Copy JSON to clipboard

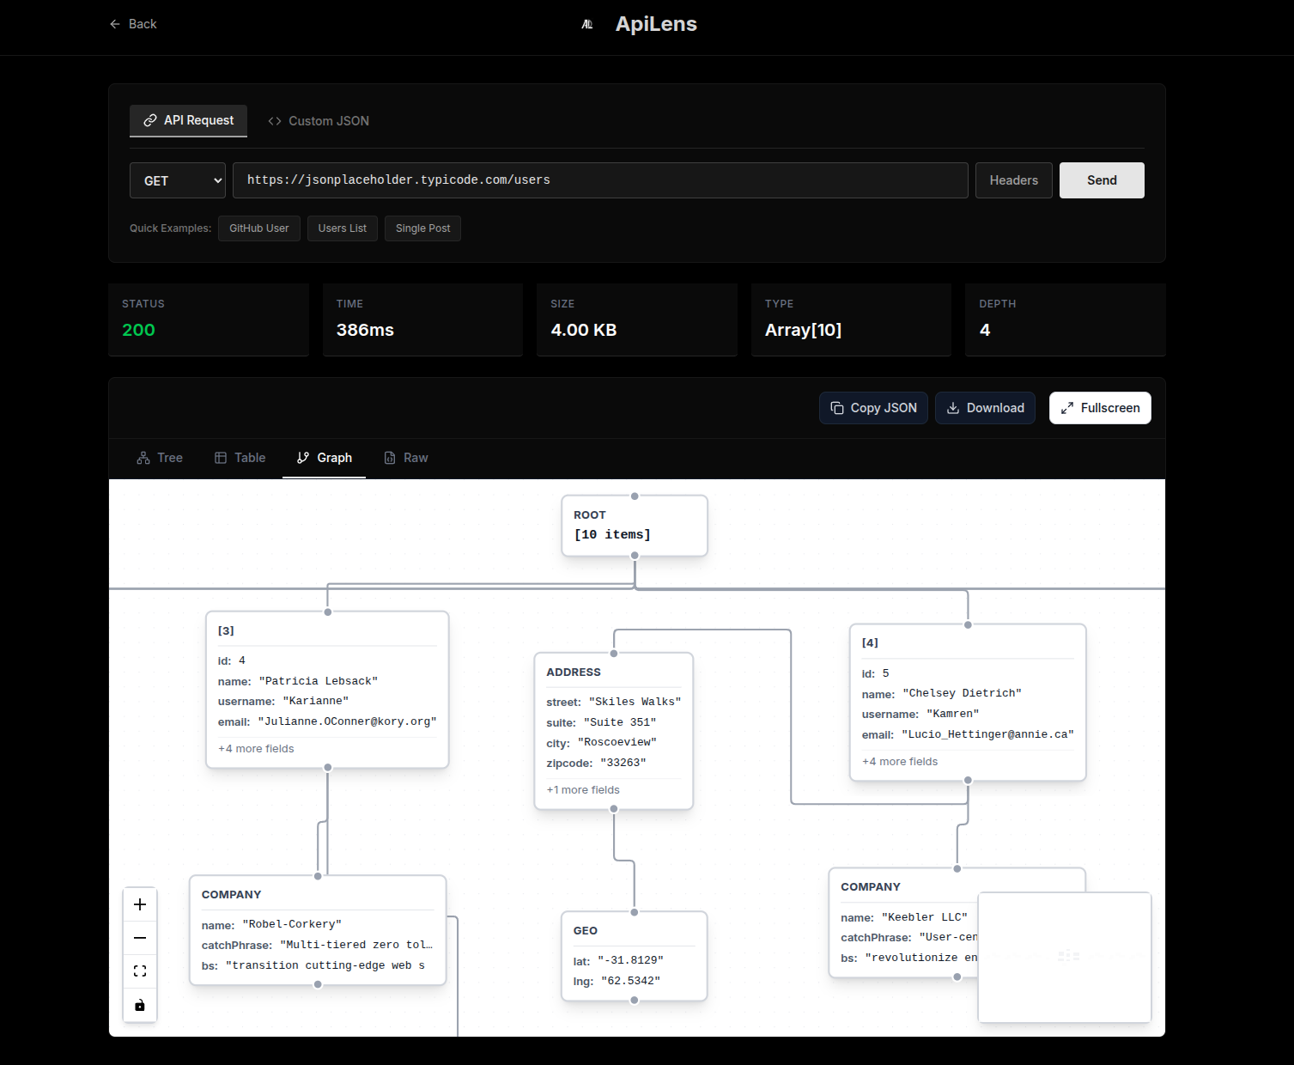(873, 408)
